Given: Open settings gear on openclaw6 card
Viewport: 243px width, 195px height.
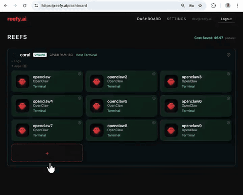Looking at the screenshot, I should coord(228,98).
